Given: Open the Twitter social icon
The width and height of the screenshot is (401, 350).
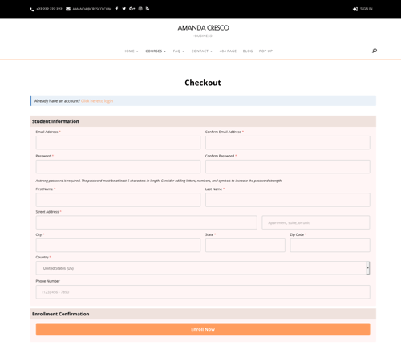Looking at the screenshot, I should [x=124, y=9].
